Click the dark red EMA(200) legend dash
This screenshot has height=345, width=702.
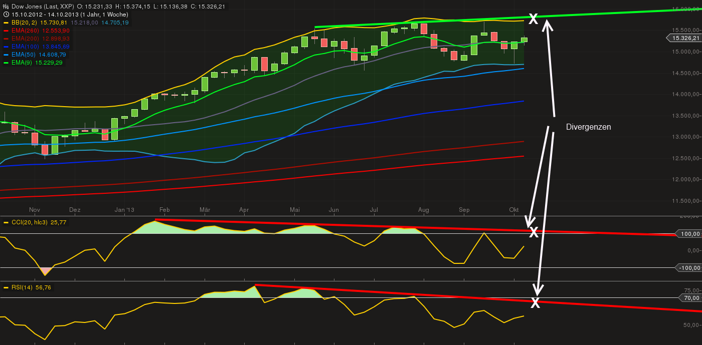point(6,38)
